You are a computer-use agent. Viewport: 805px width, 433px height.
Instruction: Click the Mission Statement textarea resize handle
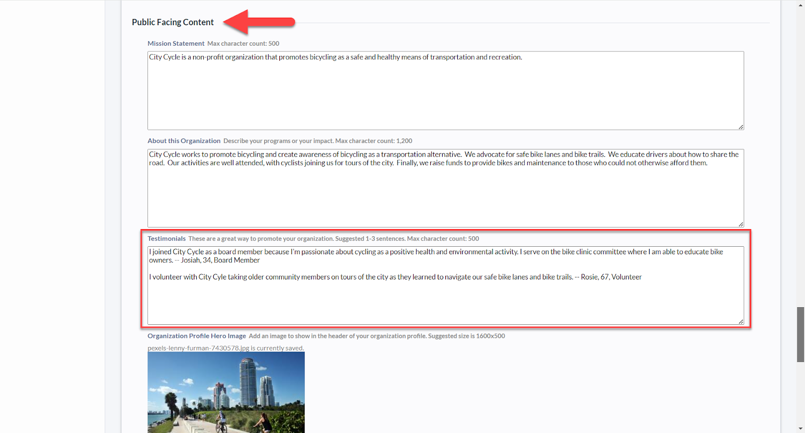click(741, 127)
